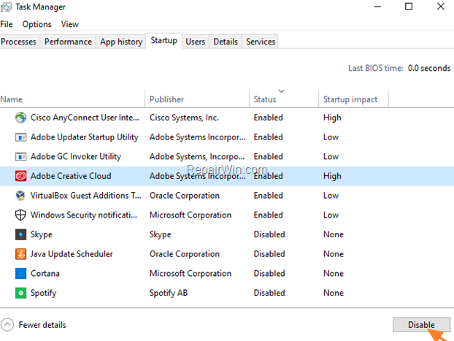454x341 pixels.
Task: Click the Windows Security shield icon
Action: pos(20,215)
